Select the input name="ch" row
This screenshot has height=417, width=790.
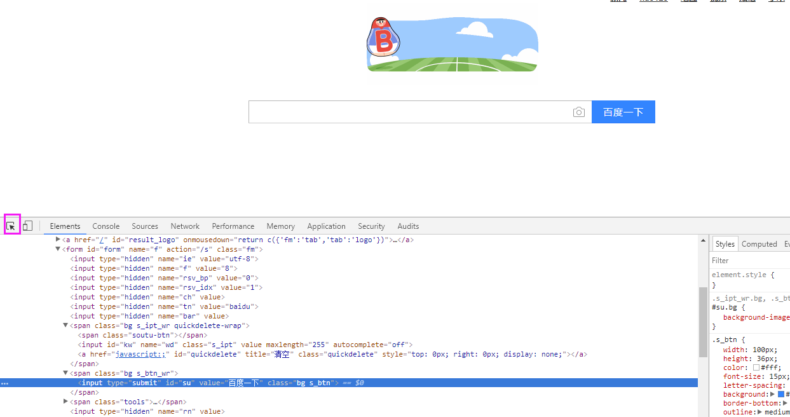pyautogui.click(x=147, y=297)
